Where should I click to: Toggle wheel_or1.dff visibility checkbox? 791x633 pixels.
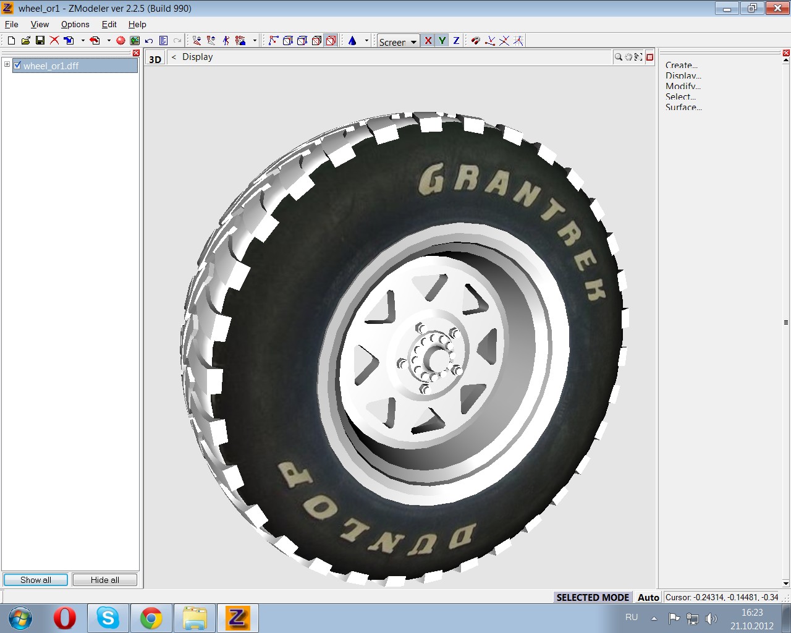pyautogui.click(x=17, y=65)
